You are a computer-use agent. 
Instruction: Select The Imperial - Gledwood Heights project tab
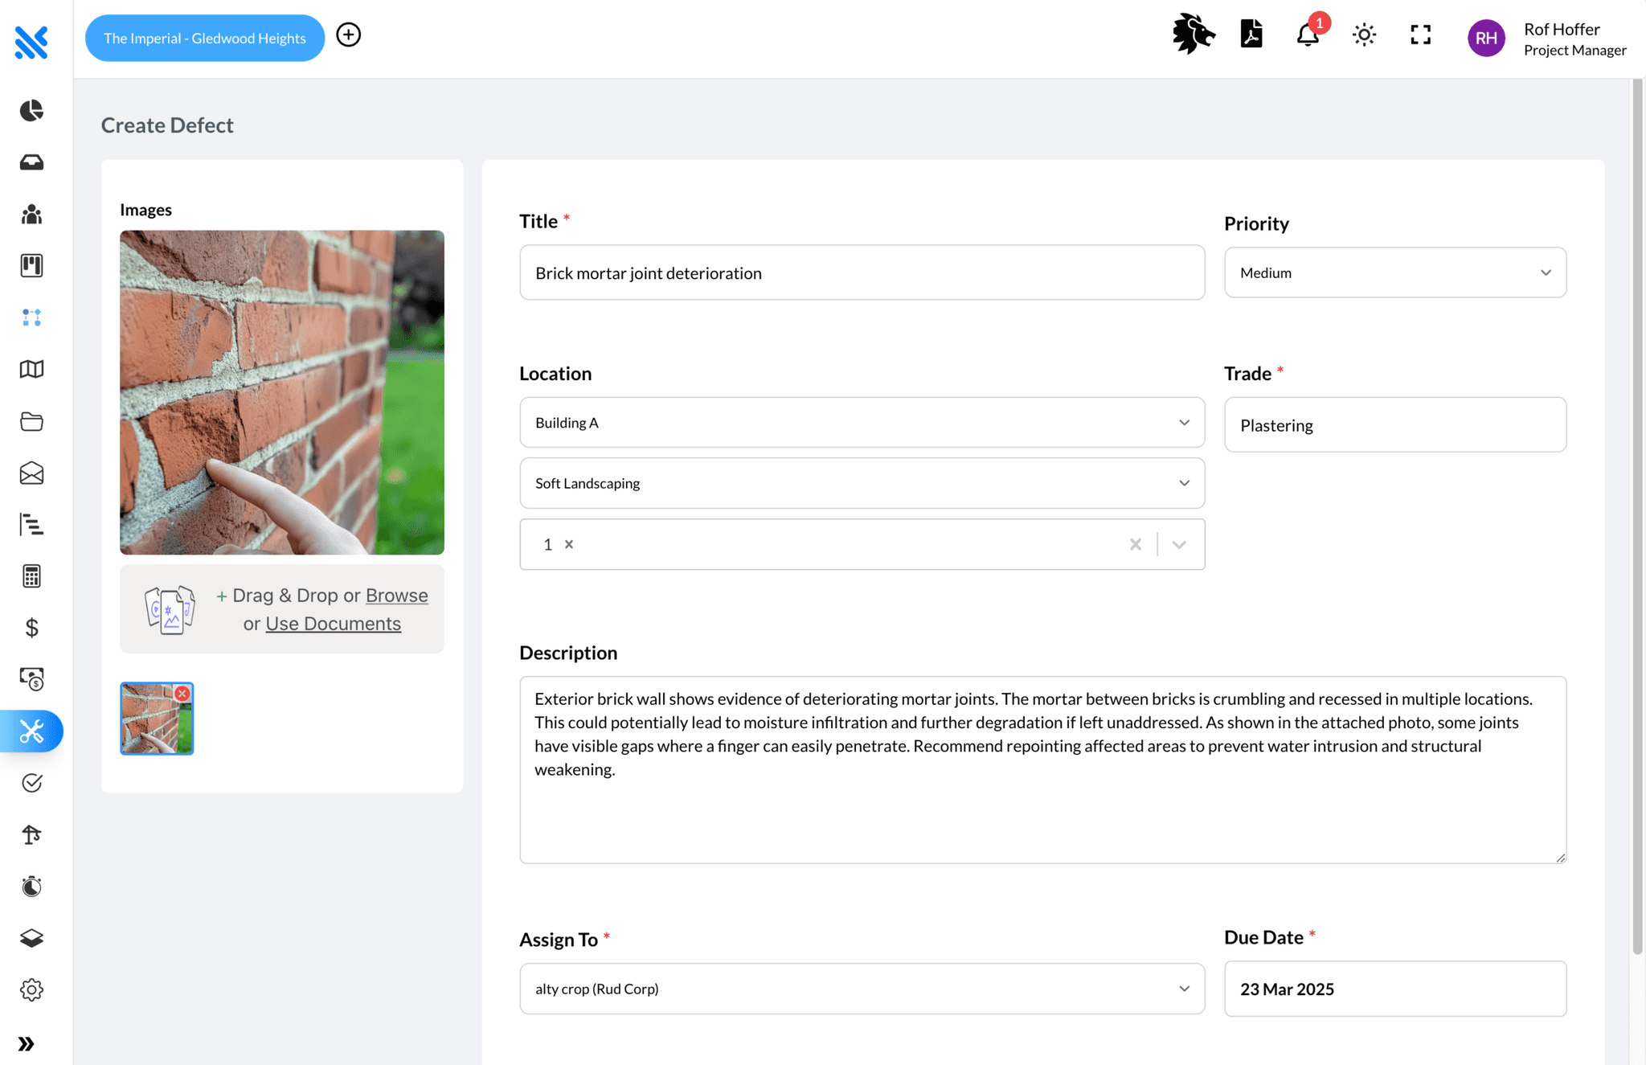[x=204, y=38]
